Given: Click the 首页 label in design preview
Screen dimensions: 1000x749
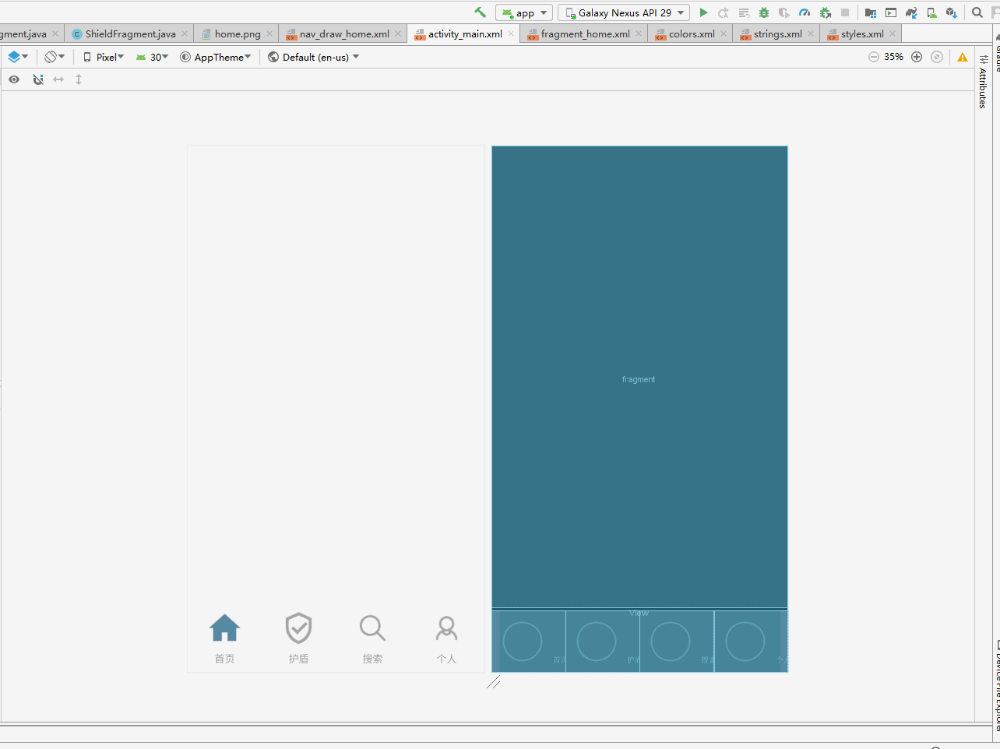Looking at the screenshot, I should 224,659.
